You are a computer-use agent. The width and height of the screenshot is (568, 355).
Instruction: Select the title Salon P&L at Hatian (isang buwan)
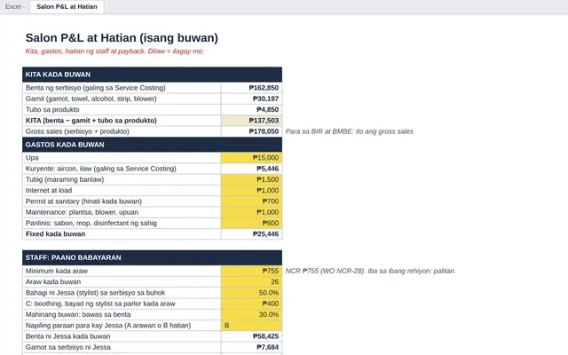click(122, 37)
